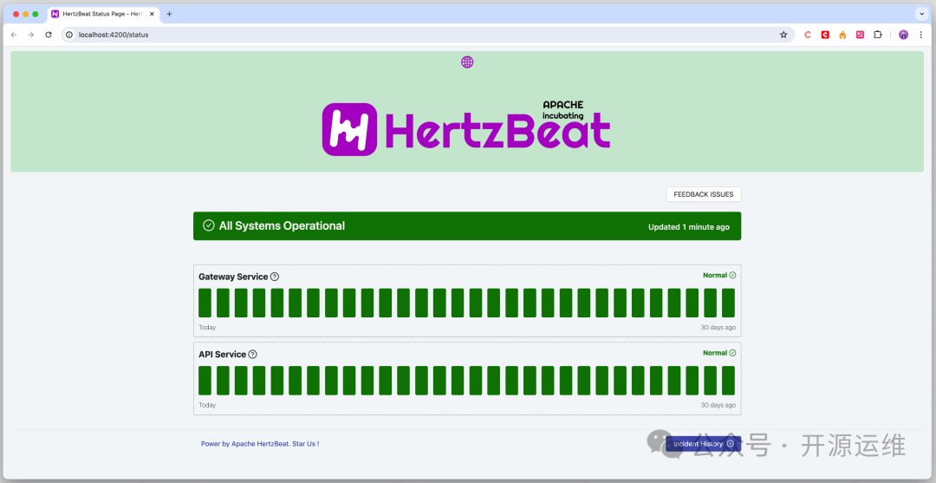936x483 pixels.
Task: Click the 30 days ago label under API Service
Action: point(718,405)
